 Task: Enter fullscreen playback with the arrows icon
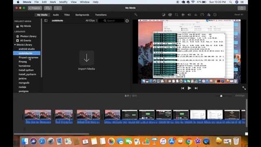tap(244, 88)
